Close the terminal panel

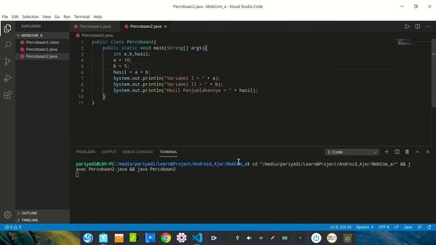click(428, 152)
